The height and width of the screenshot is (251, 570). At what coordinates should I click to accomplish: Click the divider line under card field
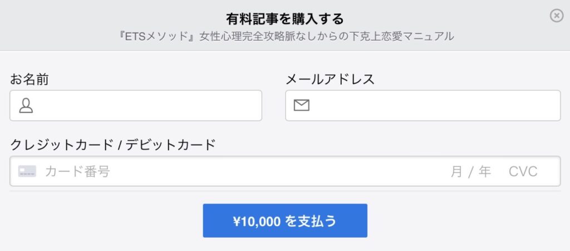(285, 191)
